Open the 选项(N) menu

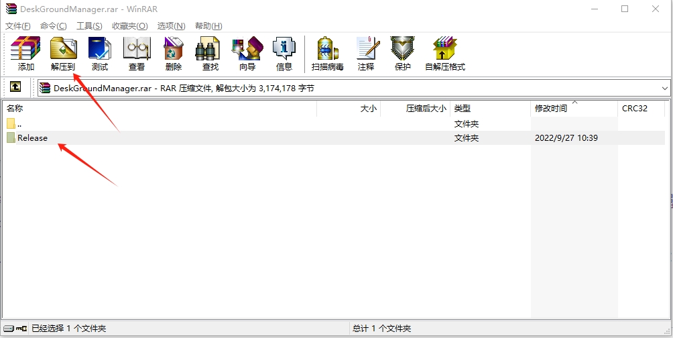click(171, 25)
